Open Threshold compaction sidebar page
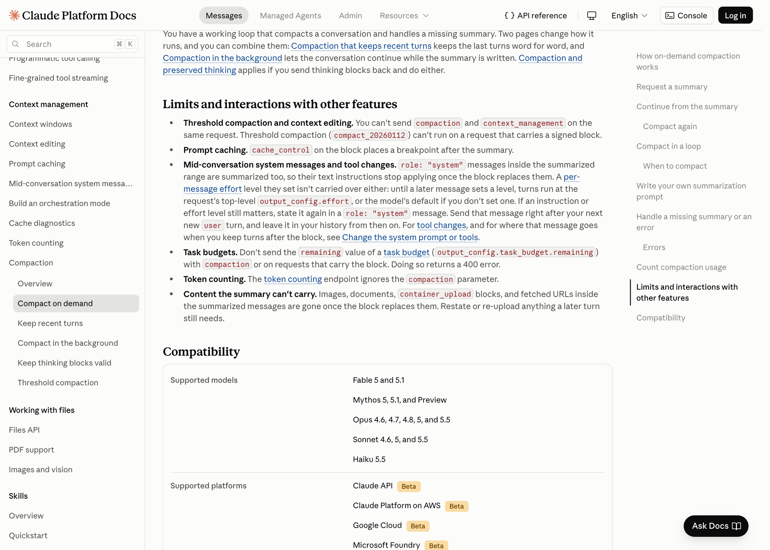770x550 pixels. tap(58, 383)
